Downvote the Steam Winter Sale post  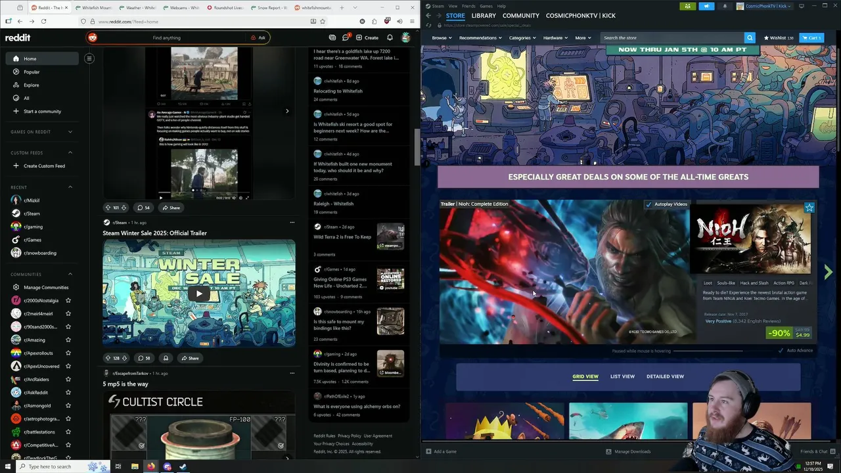pos(124,358)
